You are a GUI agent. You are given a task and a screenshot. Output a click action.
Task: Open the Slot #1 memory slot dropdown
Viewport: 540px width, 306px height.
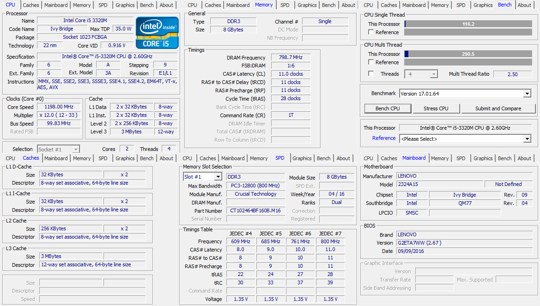tap(202, 177)
